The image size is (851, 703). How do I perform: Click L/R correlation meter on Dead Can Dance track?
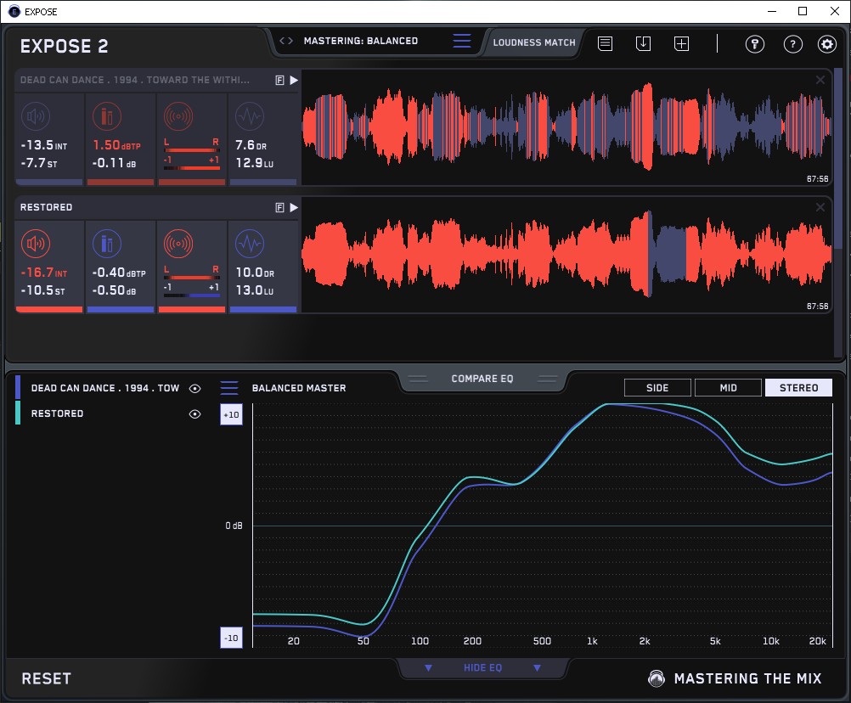click(192, 155)
